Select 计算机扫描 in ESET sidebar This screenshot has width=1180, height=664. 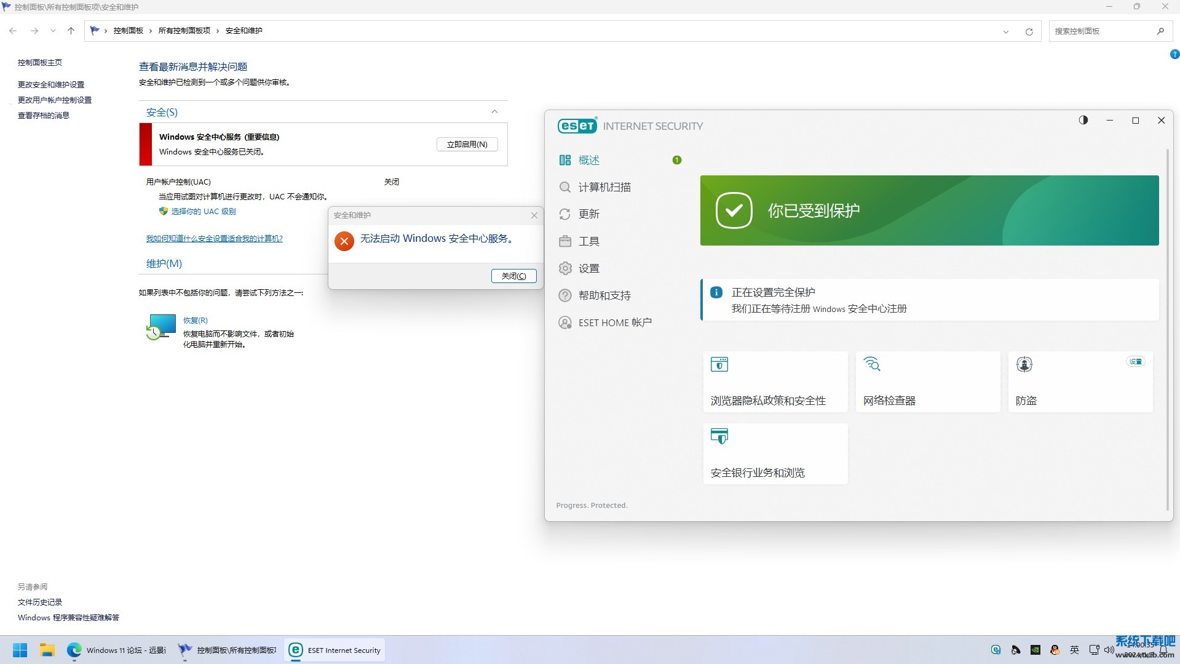604,187
